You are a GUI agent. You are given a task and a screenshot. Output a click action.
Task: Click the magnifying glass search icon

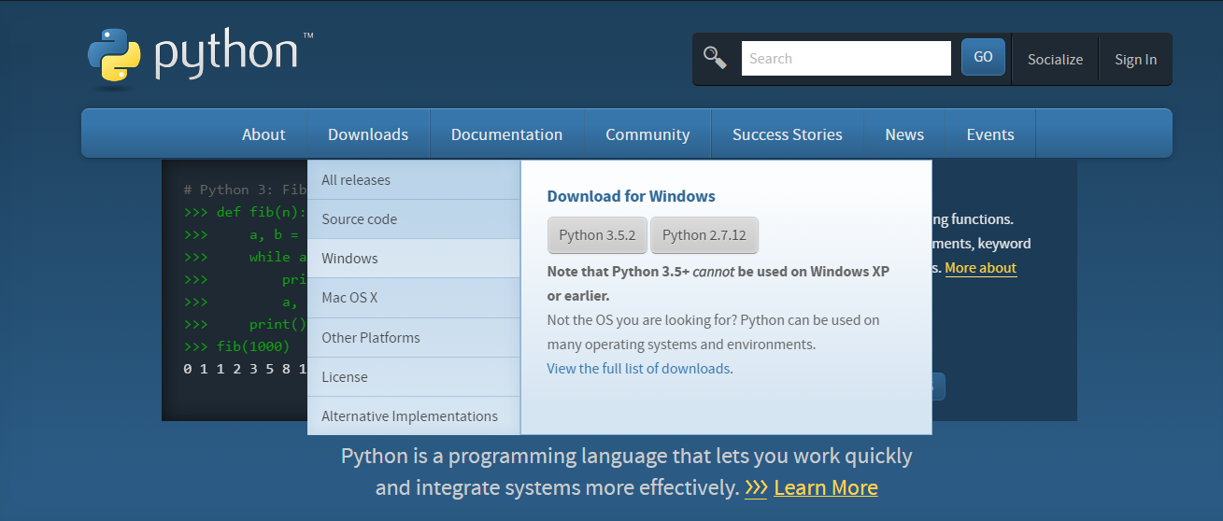click(715, 58)
